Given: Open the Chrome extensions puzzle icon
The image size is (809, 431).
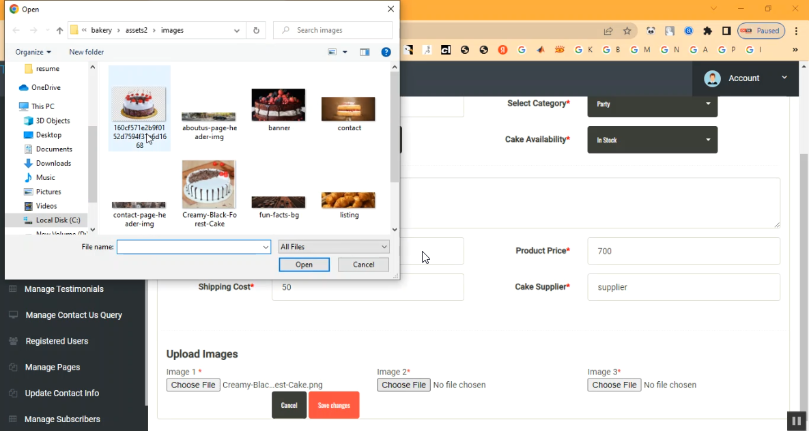Looking at the screenshot, I should tap(707, 31).
